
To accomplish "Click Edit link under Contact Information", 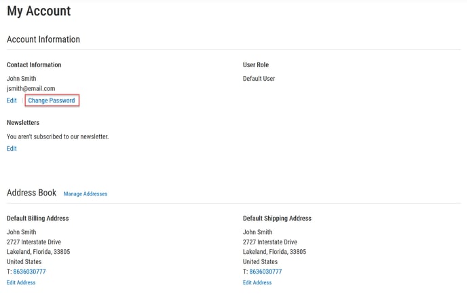I will click(x=12, y=100).
